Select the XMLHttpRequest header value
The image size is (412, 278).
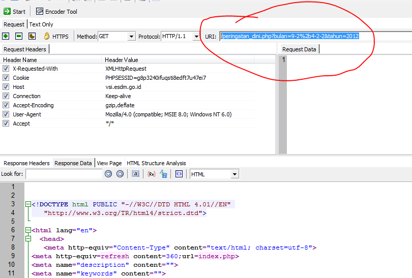click(x=126, y=69)
